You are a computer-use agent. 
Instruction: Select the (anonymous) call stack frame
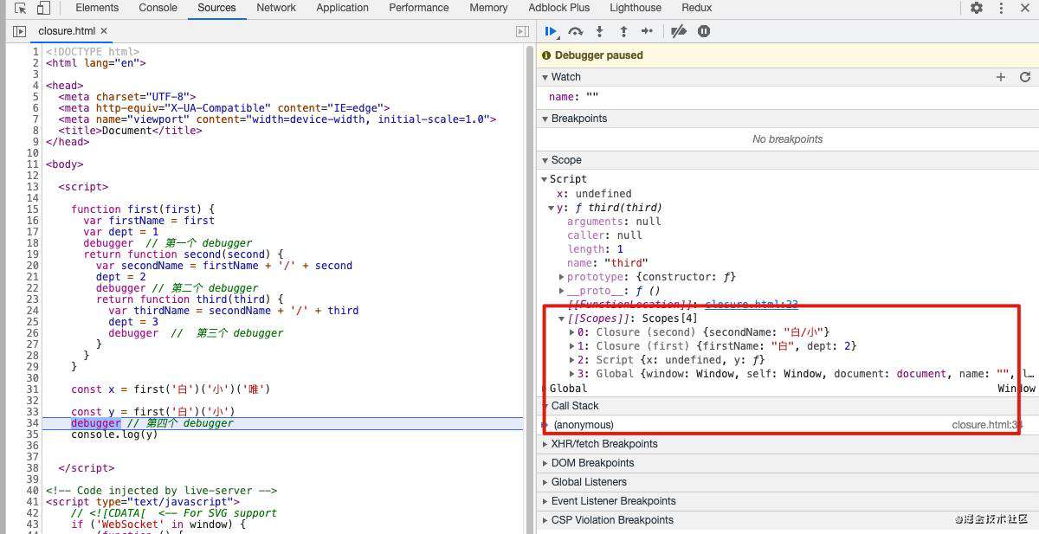click(x=787, y=425)
